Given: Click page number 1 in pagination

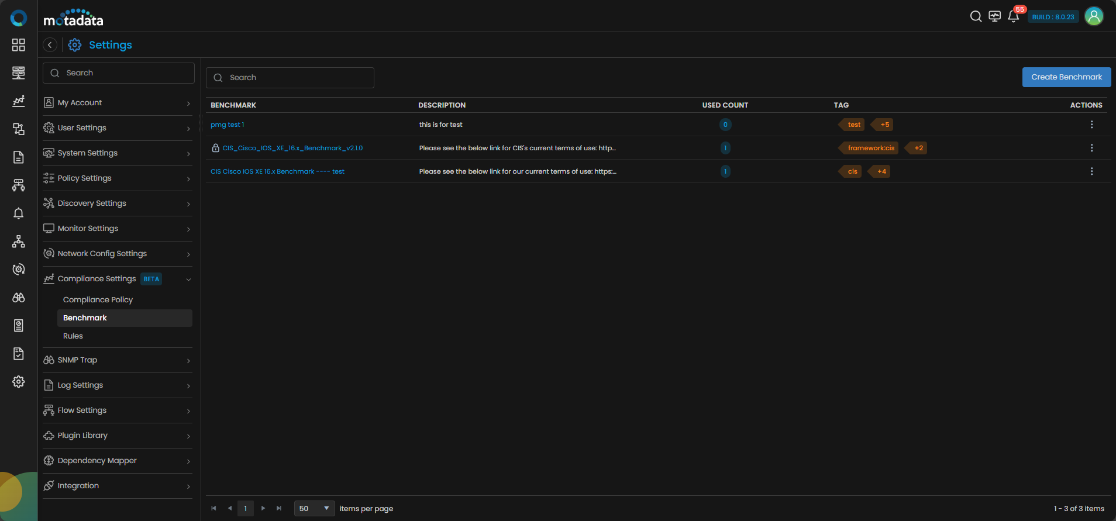Looking at the screenshot, I should point(246,508).
